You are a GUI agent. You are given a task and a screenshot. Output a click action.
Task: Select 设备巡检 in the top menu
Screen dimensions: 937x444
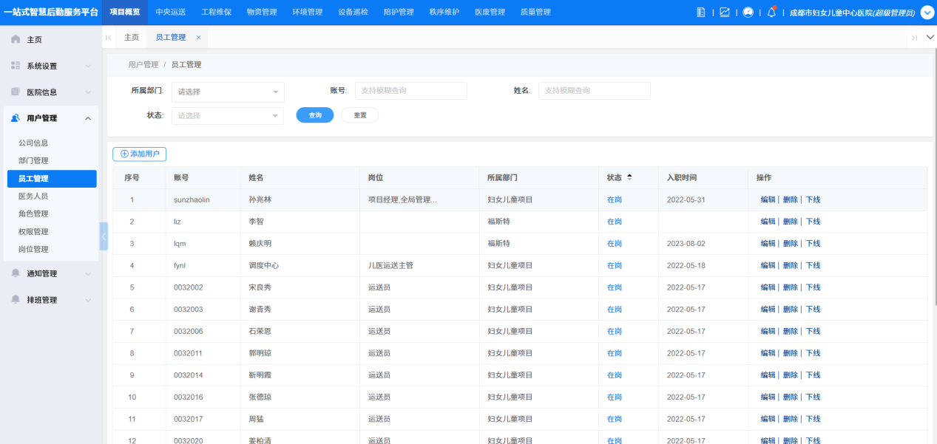(x=353, y=13)
